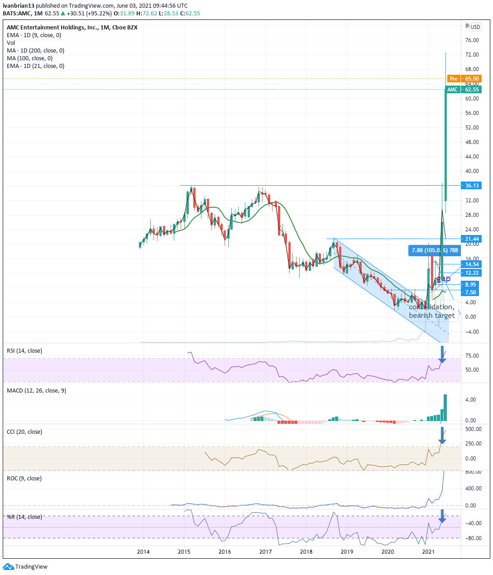Click the CCI (20, close) indicator label

[24, 432]
